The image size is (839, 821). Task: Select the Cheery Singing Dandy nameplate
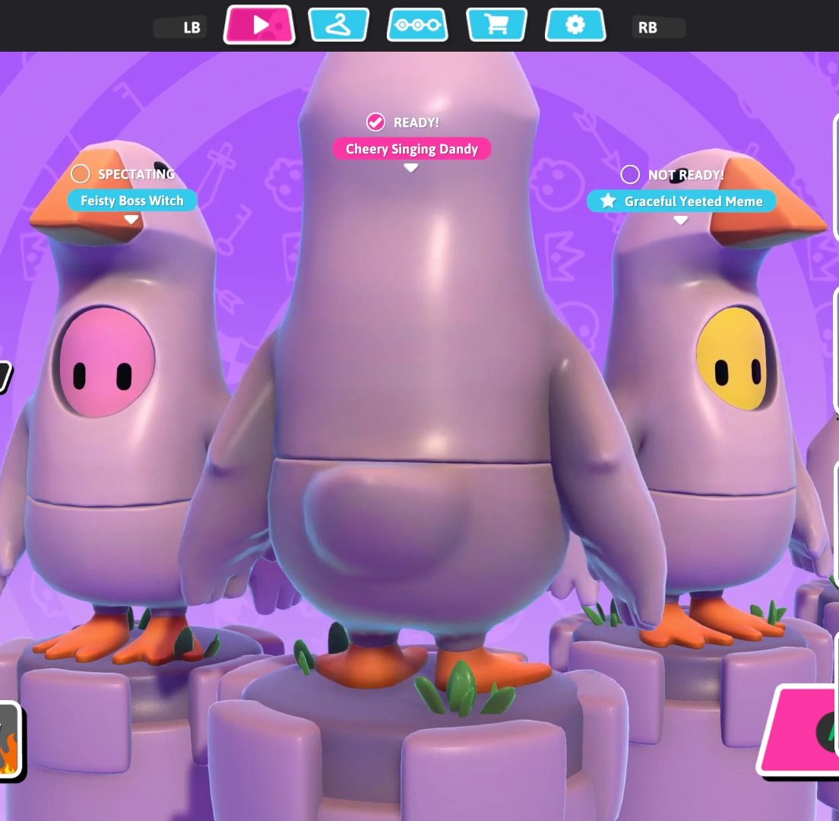click(x=411, y=149)
